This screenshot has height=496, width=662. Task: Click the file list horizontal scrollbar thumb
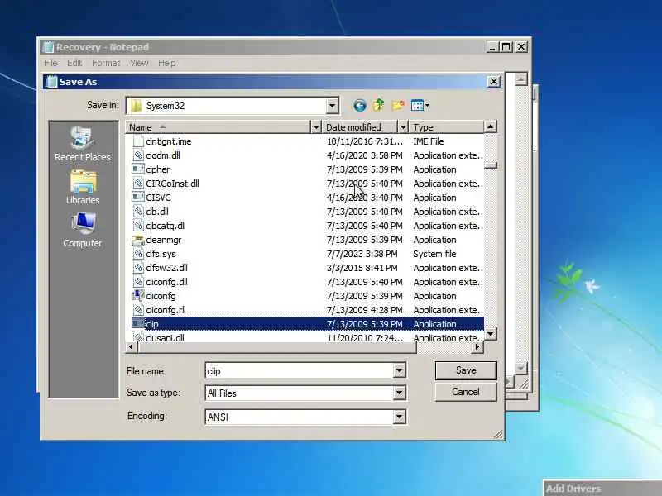pyautogui.click(x=277, y=346)
